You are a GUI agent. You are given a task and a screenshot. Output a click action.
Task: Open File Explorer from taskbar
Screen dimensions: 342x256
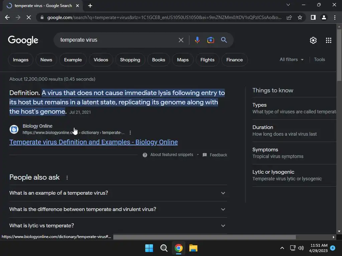193,248
